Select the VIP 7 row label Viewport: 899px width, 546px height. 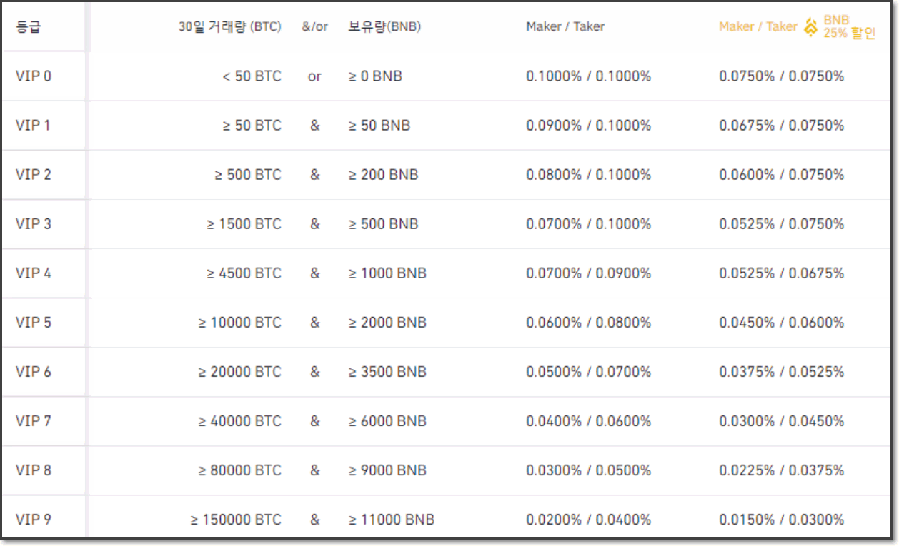[x=34, y=421]
